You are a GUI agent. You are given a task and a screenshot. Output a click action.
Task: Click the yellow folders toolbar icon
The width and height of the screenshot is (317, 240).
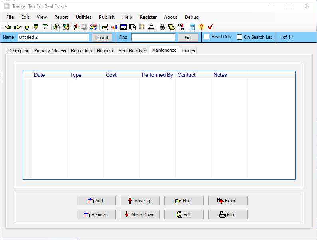[172, 27]
